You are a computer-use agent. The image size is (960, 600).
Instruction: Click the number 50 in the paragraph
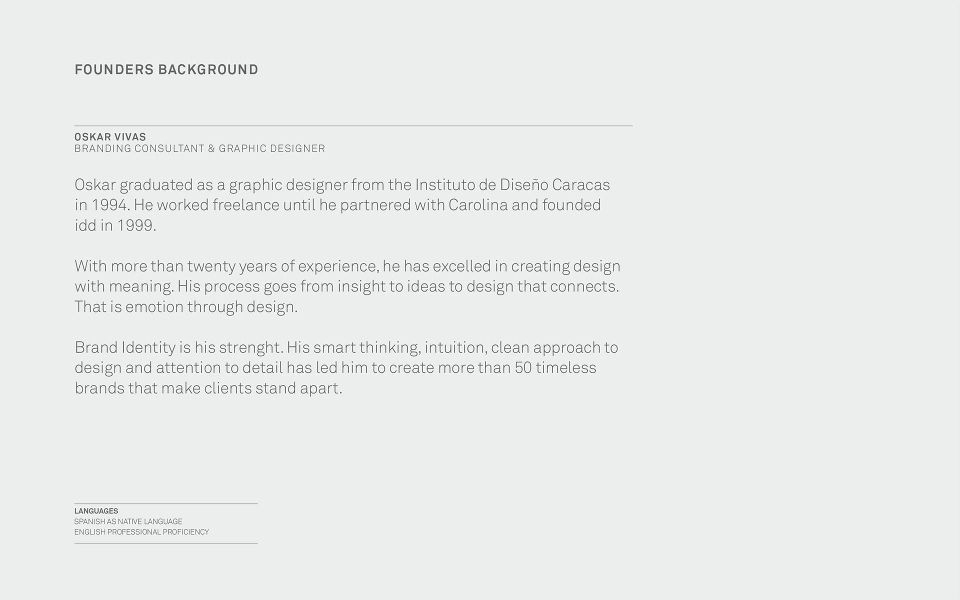point(523,368)
